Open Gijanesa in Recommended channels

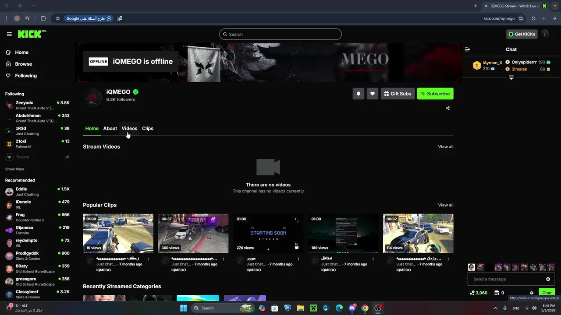pyautogui.click(x=37, y=230)
